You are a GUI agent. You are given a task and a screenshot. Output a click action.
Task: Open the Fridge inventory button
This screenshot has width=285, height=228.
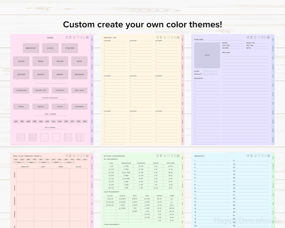(x=21, y=107)
